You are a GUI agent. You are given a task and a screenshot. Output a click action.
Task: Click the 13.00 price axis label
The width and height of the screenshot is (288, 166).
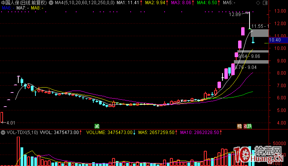(280, 11)
